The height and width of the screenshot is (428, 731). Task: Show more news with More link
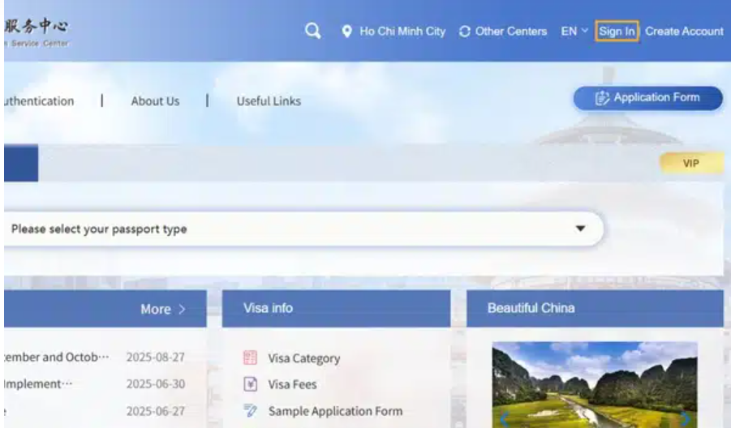click(x=163, y=309)
